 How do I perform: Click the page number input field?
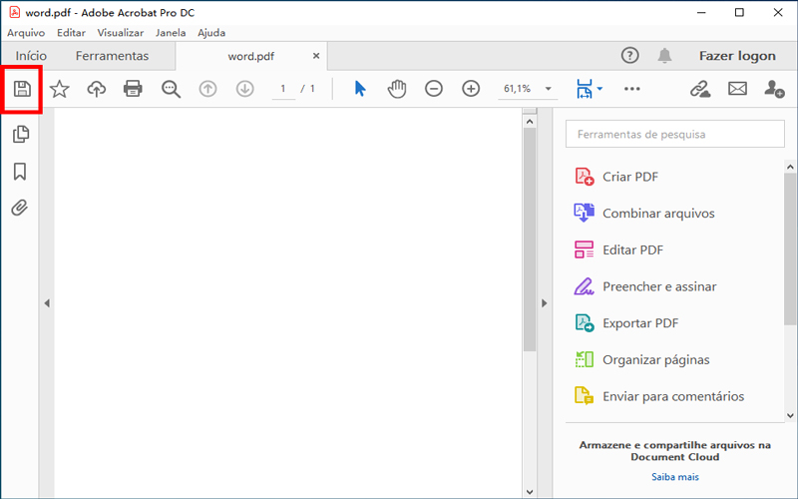coord(283,89)
